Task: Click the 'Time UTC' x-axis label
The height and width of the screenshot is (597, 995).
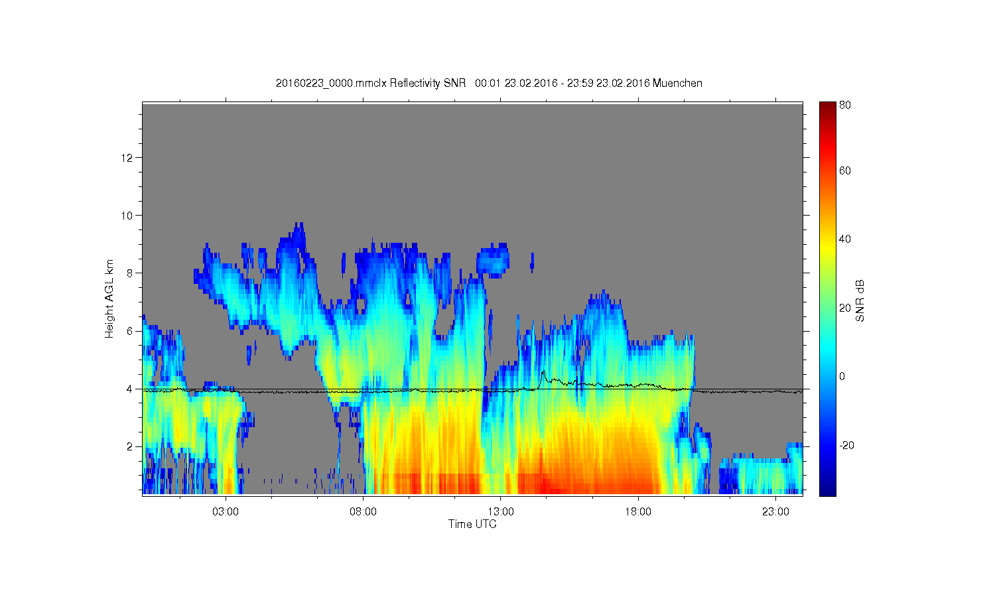Action: [472, 524]
